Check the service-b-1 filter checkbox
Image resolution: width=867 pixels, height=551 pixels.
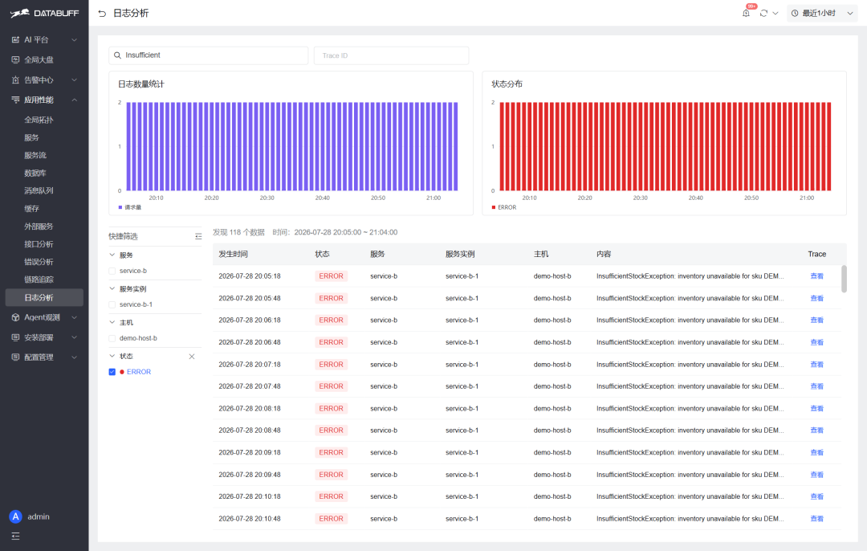pos(112,305)
